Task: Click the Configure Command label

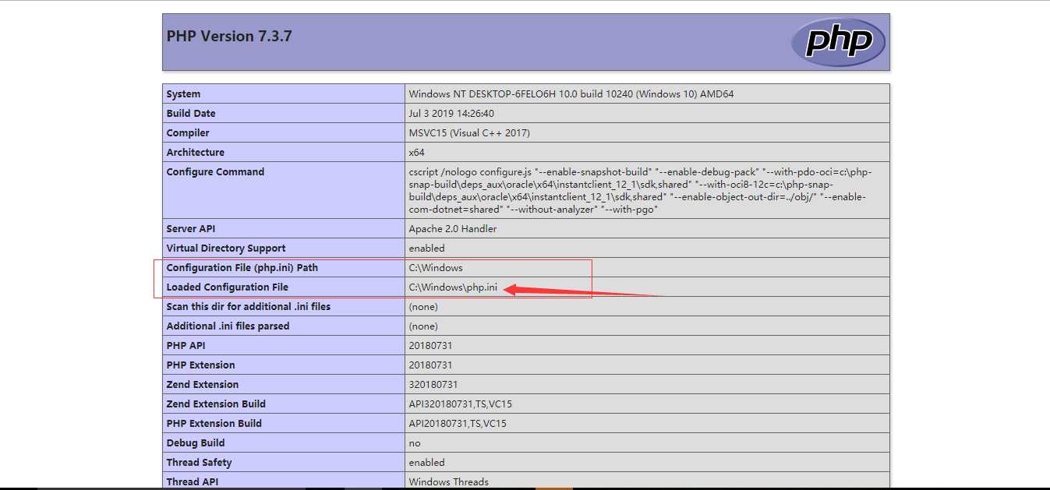Action: tap(215, 172)
